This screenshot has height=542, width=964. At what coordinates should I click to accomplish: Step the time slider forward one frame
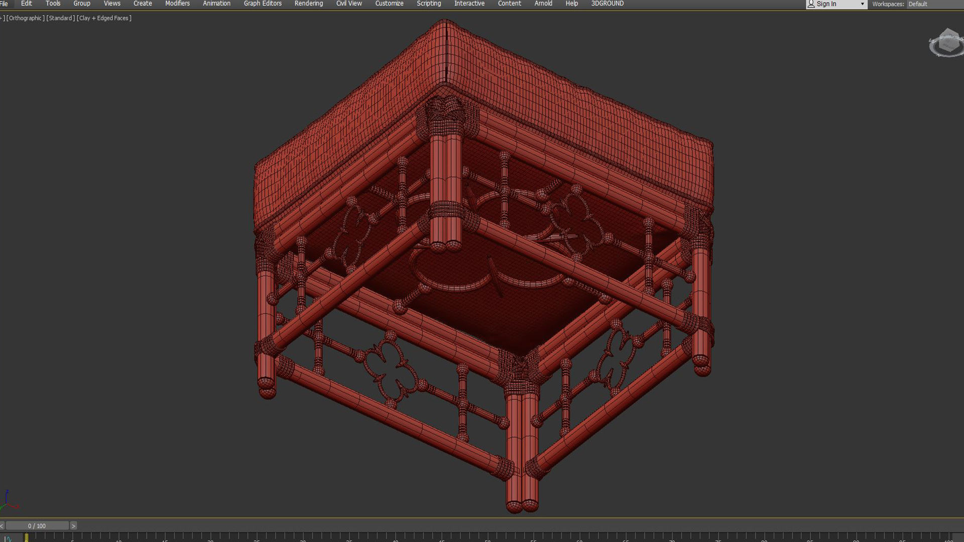[x=73, y=526]
